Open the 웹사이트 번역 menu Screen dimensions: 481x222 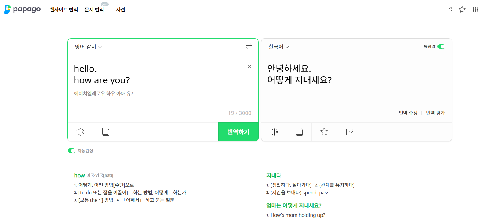coord(63,9)
